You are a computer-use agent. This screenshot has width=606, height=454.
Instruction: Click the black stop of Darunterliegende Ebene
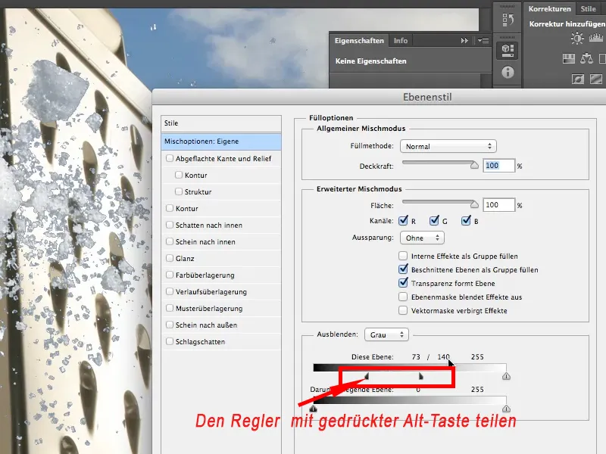tap(313, 409)
